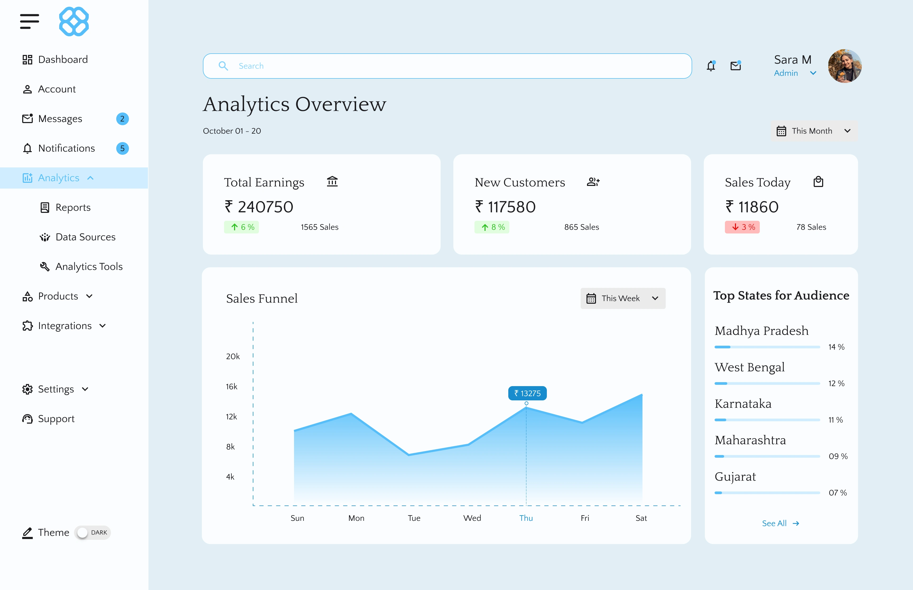
Task: Click the red 3 % decline badge
Action: tap(742, 227)
